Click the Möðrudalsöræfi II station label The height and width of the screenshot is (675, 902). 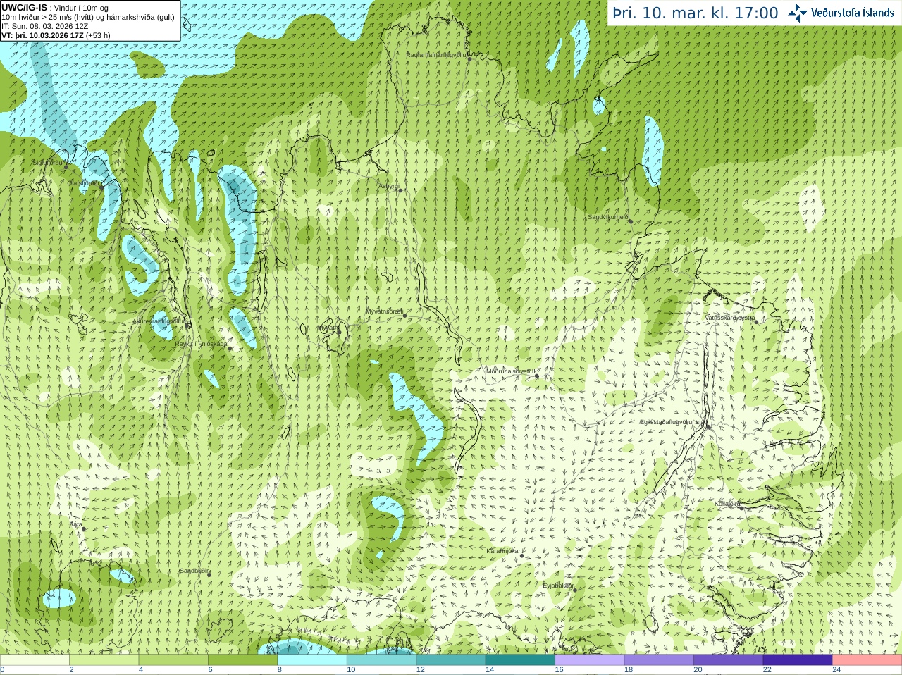tap(511, 371)
